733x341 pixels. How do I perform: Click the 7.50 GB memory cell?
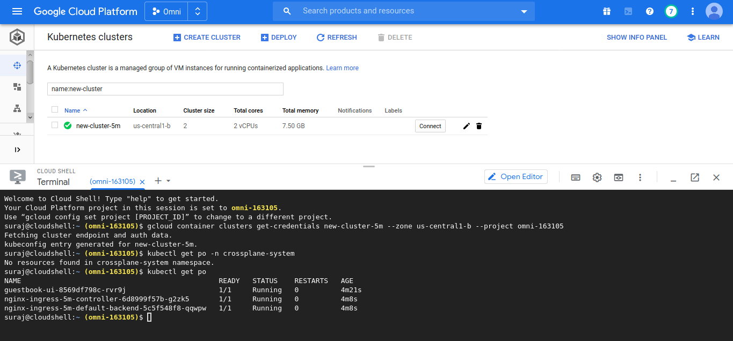[x=293, y=126]
